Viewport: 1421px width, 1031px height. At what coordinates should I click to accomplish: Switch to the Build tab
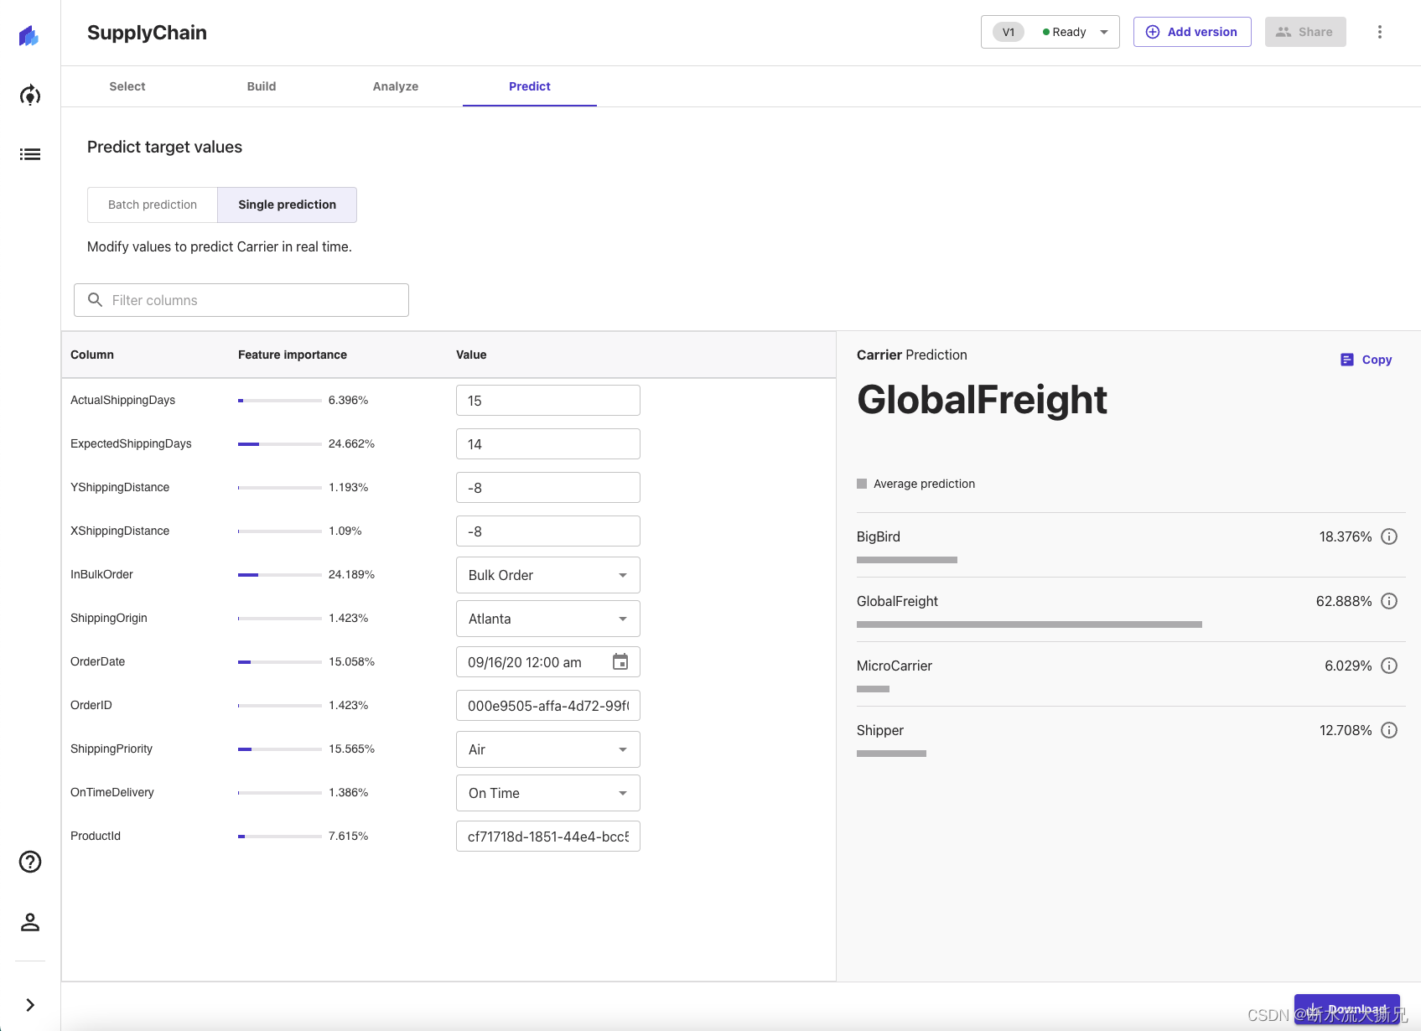coord(262,86)
